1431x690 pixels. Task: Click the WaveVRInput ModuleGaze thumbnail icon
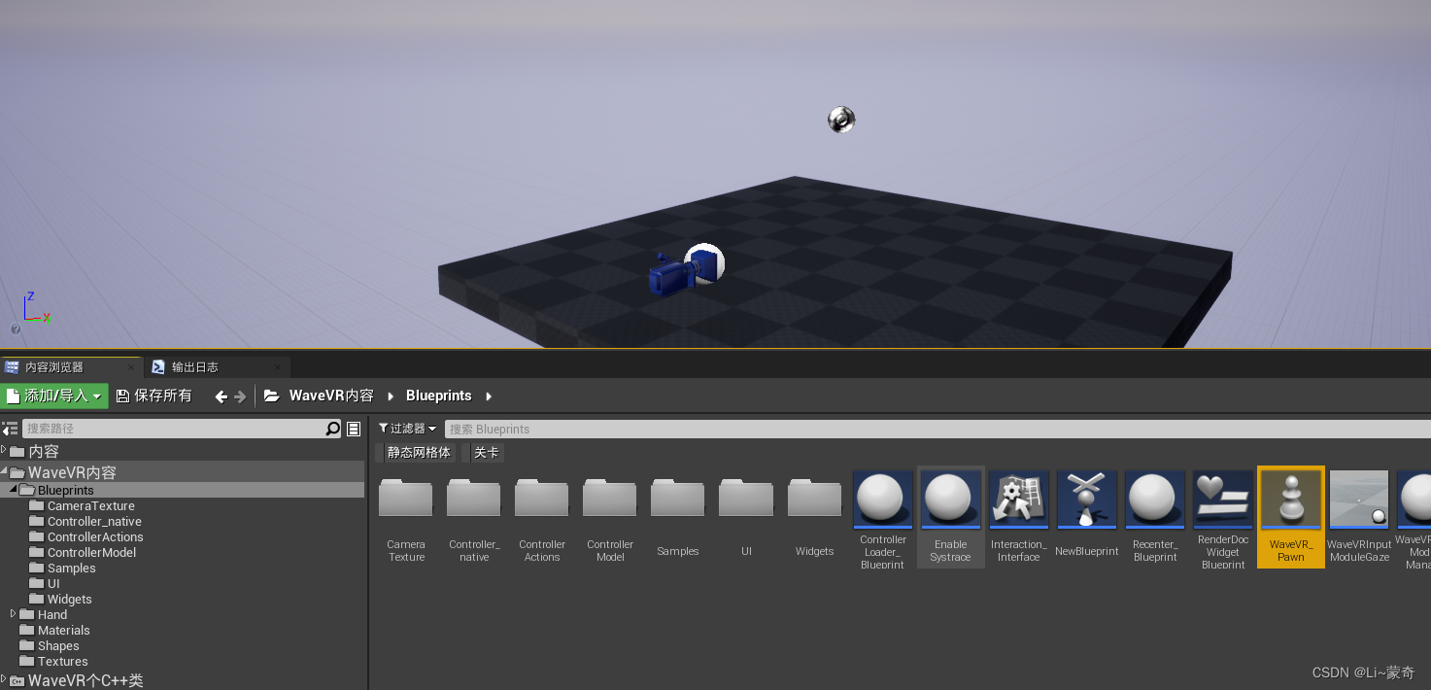1358,499
